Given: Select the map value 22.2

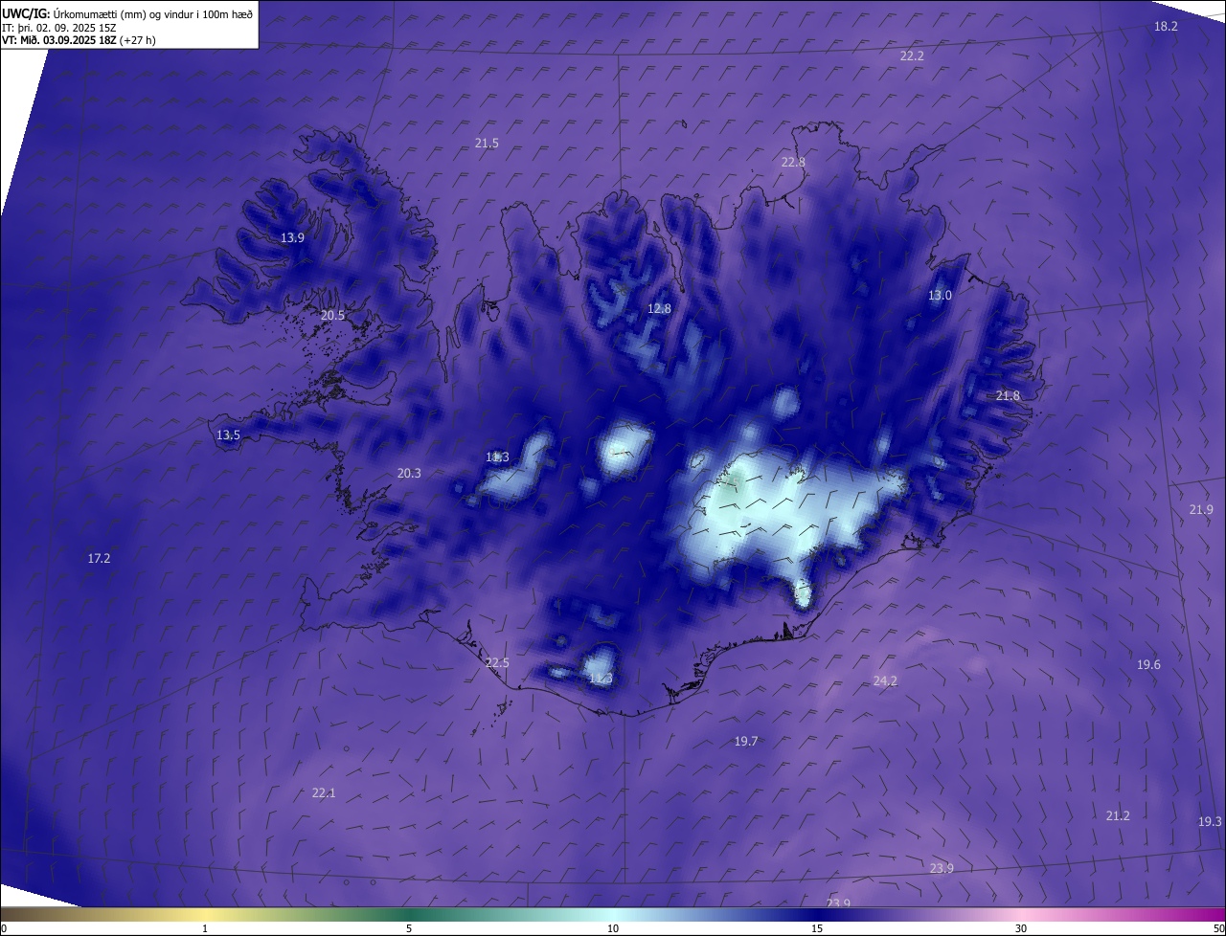Looking at the screenshot, I should 912,56.
